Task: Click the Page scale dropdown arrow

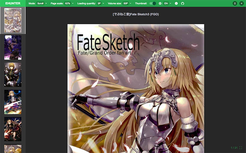Action: pyautogui.click(x=73, y=3)
